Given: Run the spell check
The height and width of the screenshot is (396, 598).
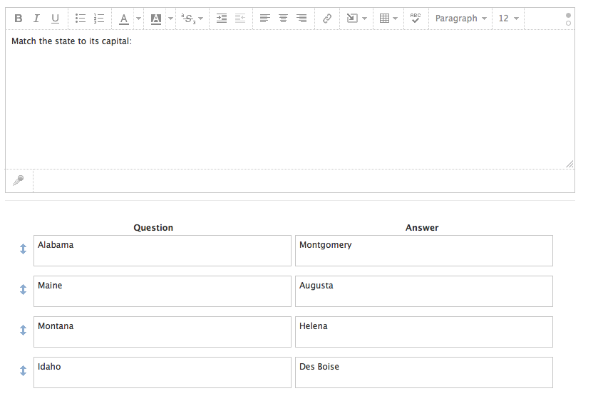Looking at the screenshot, I should (416, 19).
